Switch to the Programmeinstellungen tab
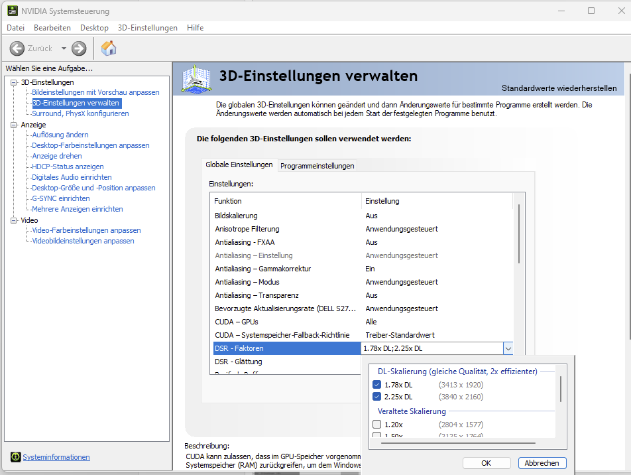The height and width of the screenshot is (475, 631). [x=317, y=166]
